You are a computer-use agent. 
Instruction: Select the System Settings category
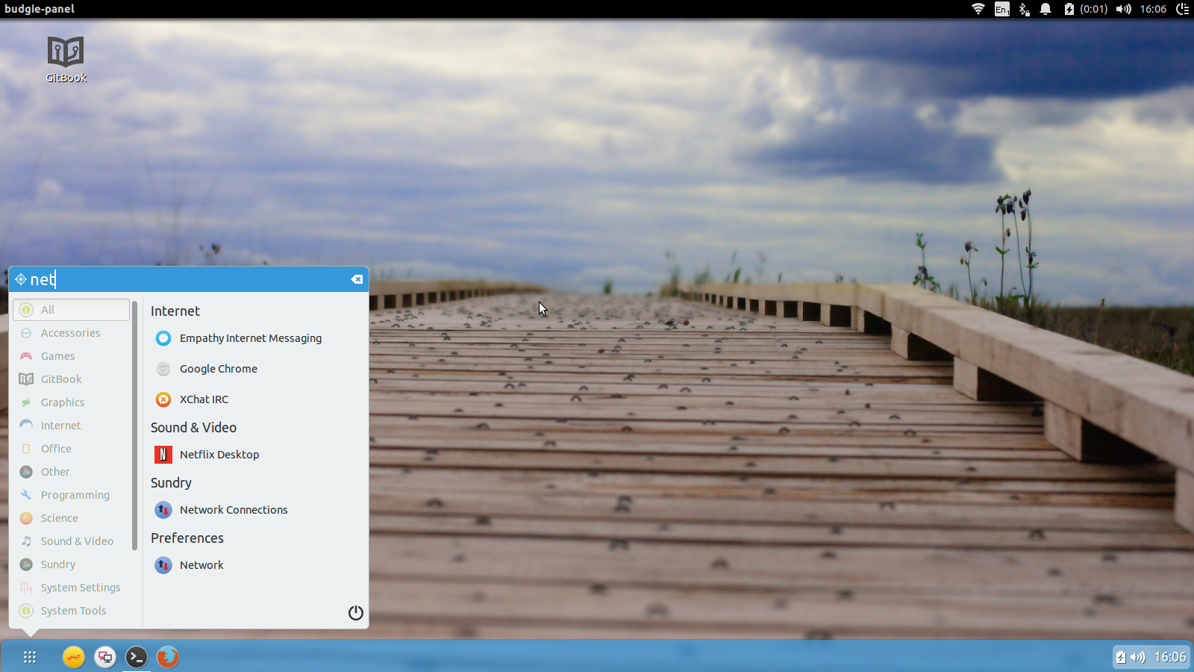tap(72, 588)
